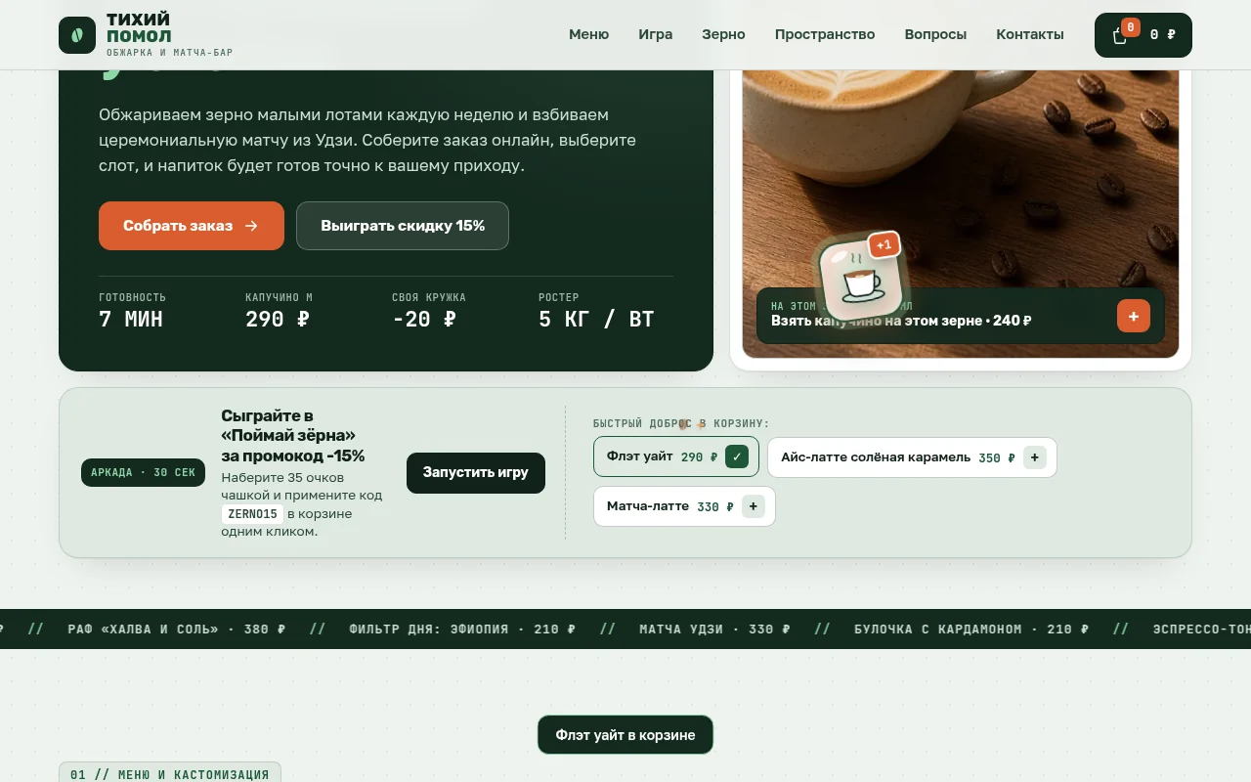Click Выиграть скидку 15% button
1251x782 pixels.
tap(403, 226)
